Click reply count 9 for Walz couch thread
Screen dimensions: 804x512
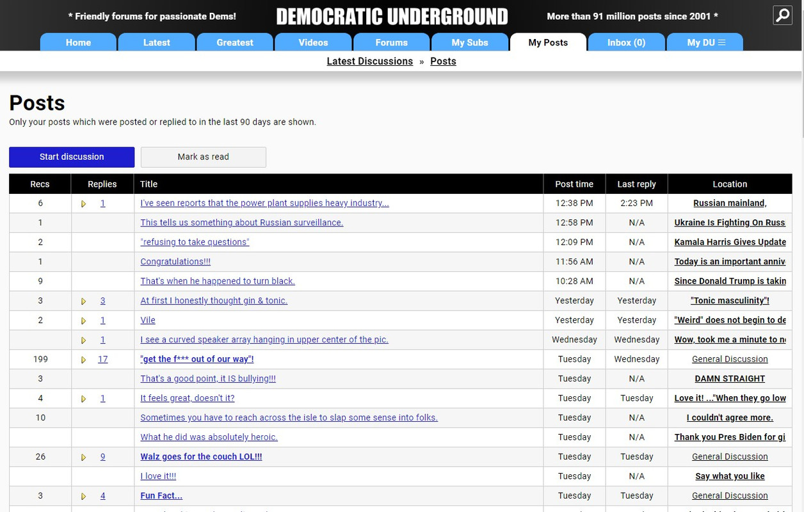[103, 457]
